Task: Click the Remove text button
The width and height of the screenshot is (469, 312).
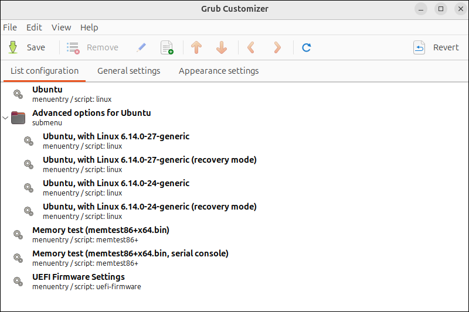Action: (x=103, y=47)
